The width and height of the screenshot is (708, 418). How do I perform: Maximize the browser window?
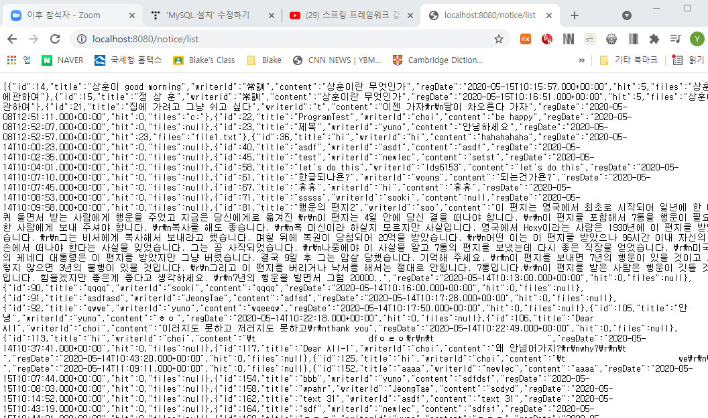tap(687, 7)
